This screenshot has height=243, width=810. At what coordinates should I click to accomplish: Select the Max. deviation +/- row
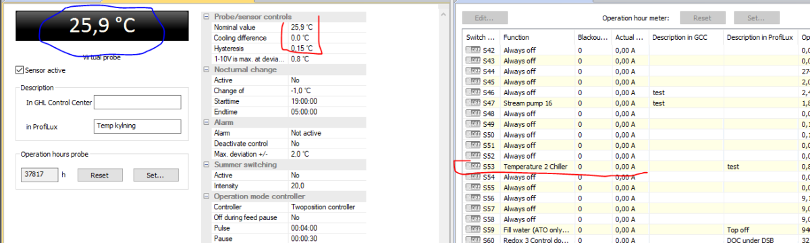pos(290,154)
